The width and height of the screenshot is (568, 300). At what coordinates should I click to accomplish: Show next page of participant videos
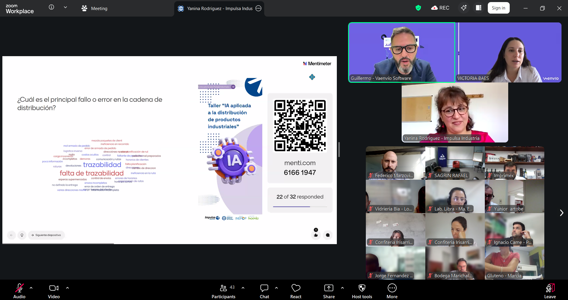[x=561, y=213]
